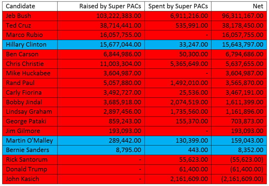The height and width of the screenshot is (186, 269).
Task: Click the Candidate column header
Action: pyautogui.click(x=20, y=6)
